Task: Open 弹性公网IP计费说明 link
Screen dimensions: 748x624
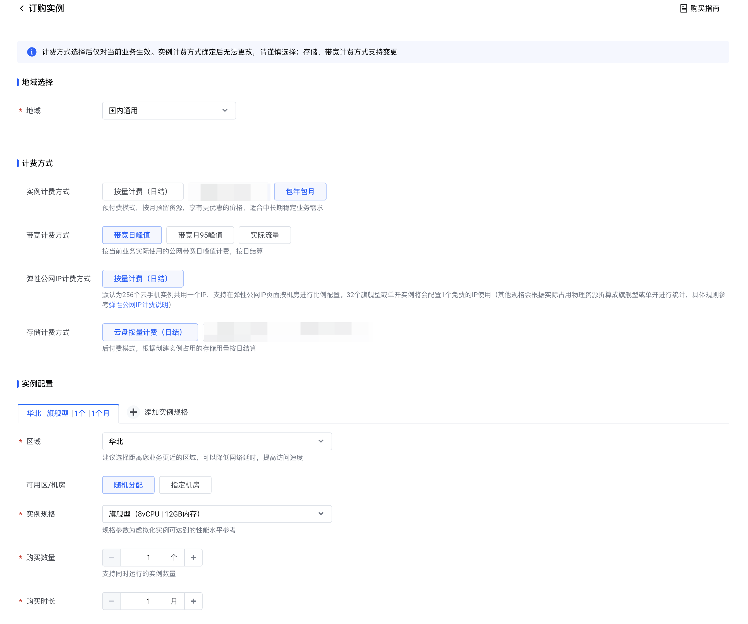Action: click(138, 305)
